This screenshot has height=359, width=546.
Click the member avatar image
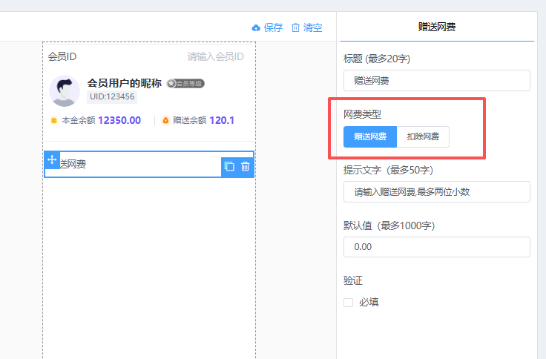pyautogui.click(x=65, y=91)
